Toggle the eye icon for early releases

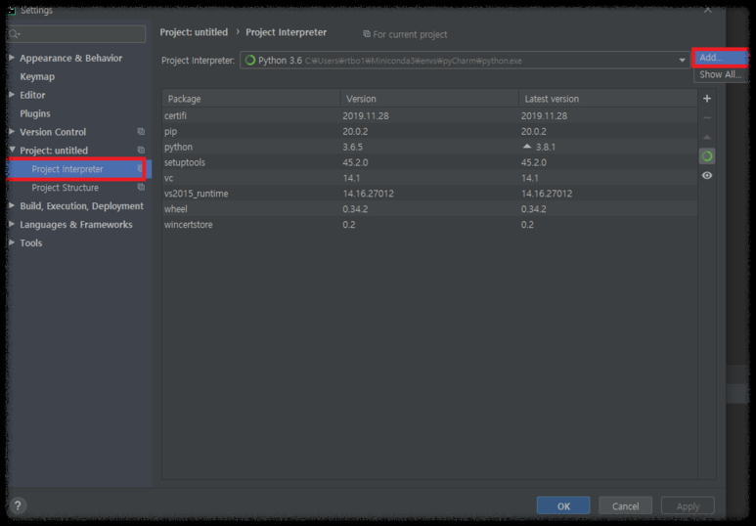click(x=707, y=175)
